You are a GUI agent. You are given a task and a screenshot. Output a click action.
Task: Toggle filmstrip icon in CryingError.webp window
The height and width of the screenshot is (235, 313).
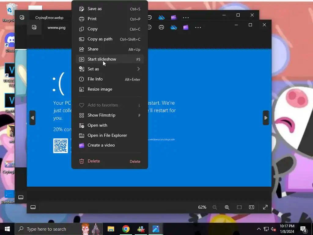[x=21, y=197]
